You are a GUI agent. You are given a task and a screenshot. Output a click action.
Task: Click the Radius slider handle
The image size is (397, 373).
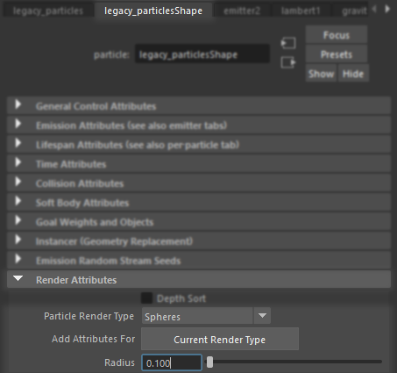(209, 362)
